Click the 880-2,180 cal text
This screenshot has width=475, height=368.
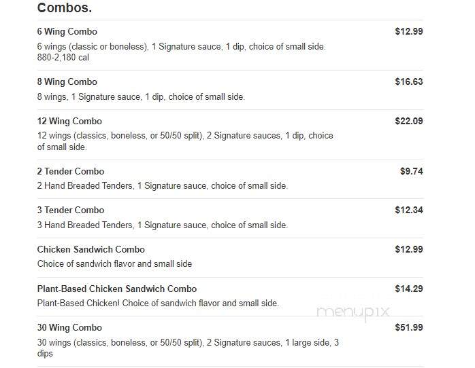coord(63,58)
